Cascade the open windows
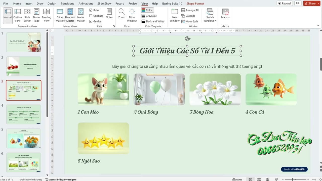 coord(188,16)
